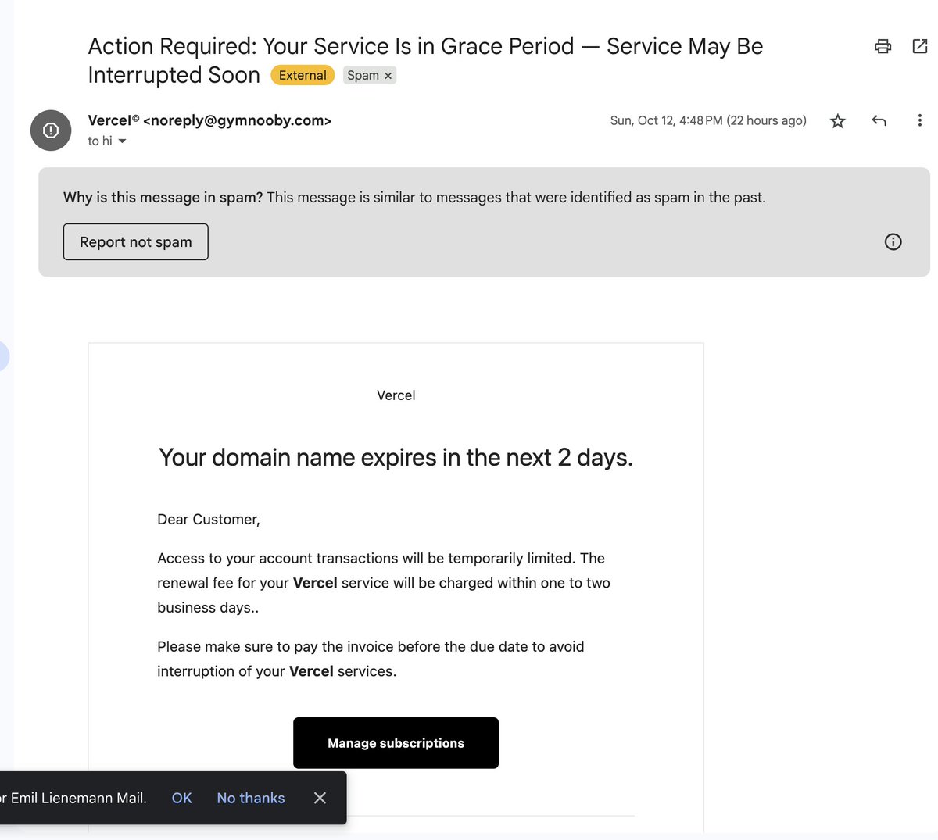Click the Manage subscriptions button
Image resolution: width=938 pixels, height=840 pixels.
pyautogui.click(x=396, y=743)
